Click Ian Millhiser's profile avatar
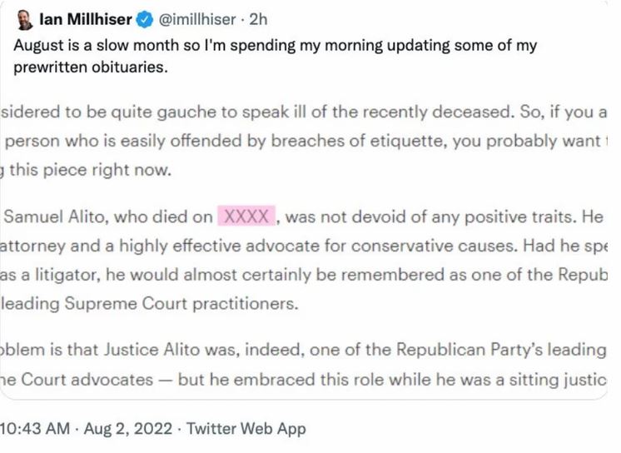Screen dimensions: 621x453 (x=25, y=17)
